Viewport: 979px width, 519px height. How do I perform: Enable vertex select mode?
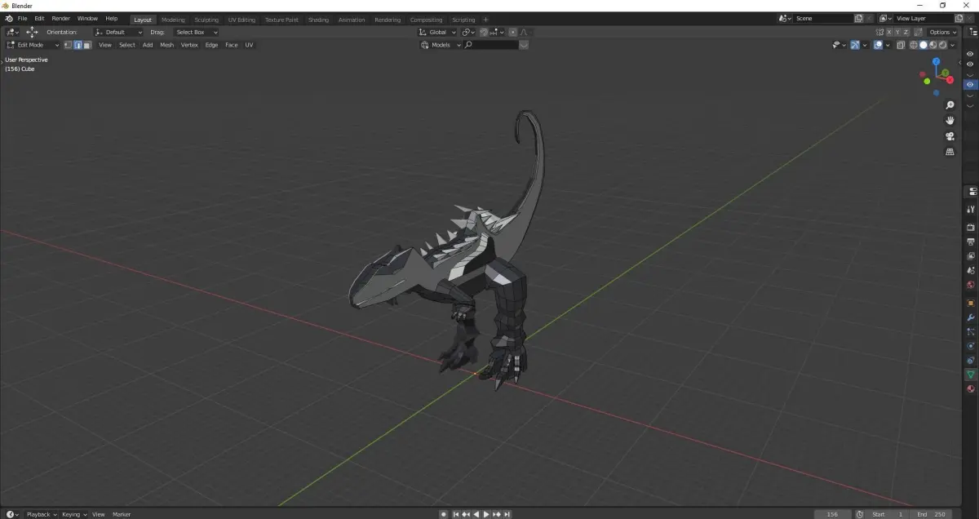pos(69,45)
